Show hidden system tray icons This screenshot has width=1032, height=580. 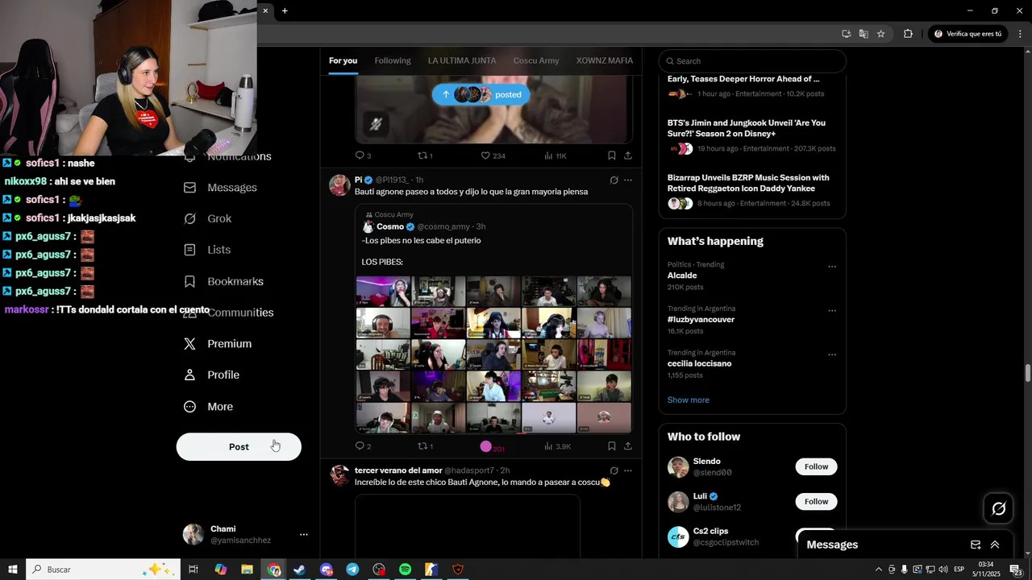click(878, 570)
